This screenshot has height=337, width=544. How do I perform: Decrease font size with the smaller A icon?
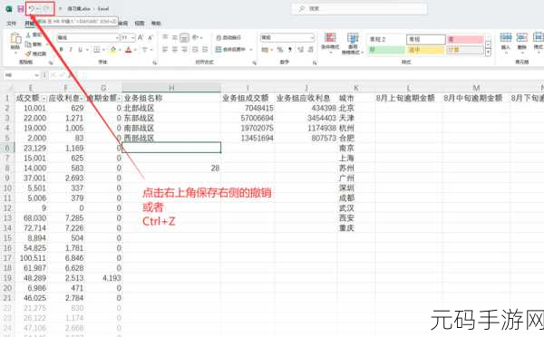(151, 37)
